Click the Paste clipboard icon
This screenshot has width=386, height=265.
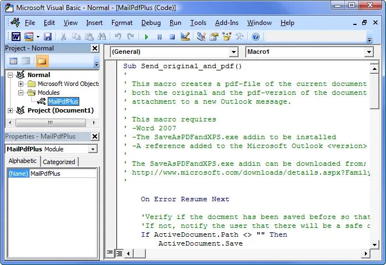[89, 37]
